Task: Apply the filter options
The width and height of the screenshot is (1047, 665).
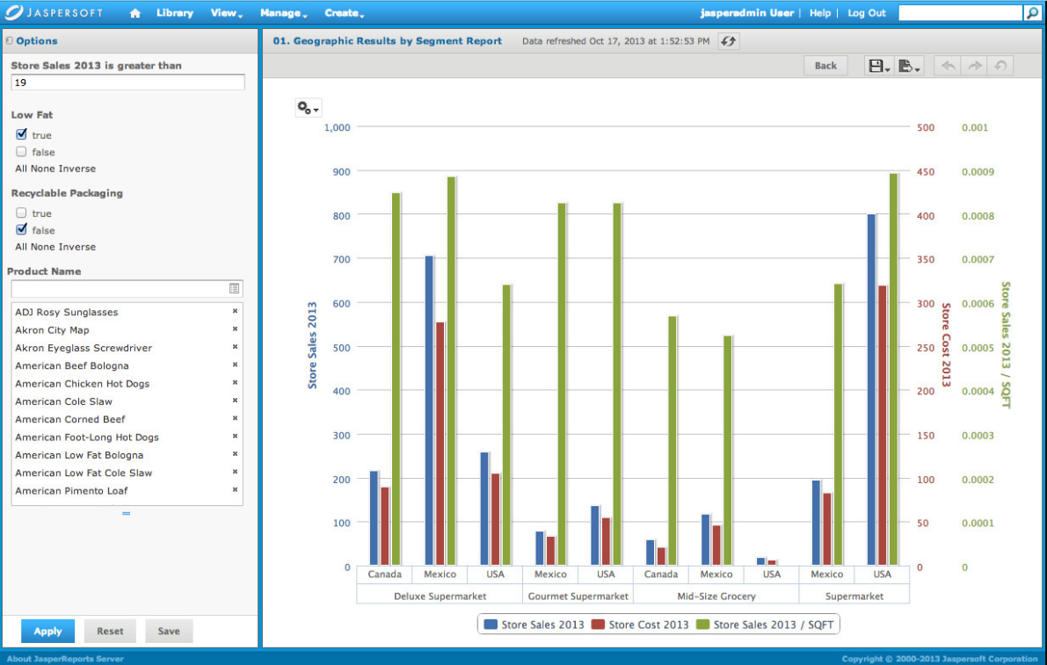Action: point(47,631)
